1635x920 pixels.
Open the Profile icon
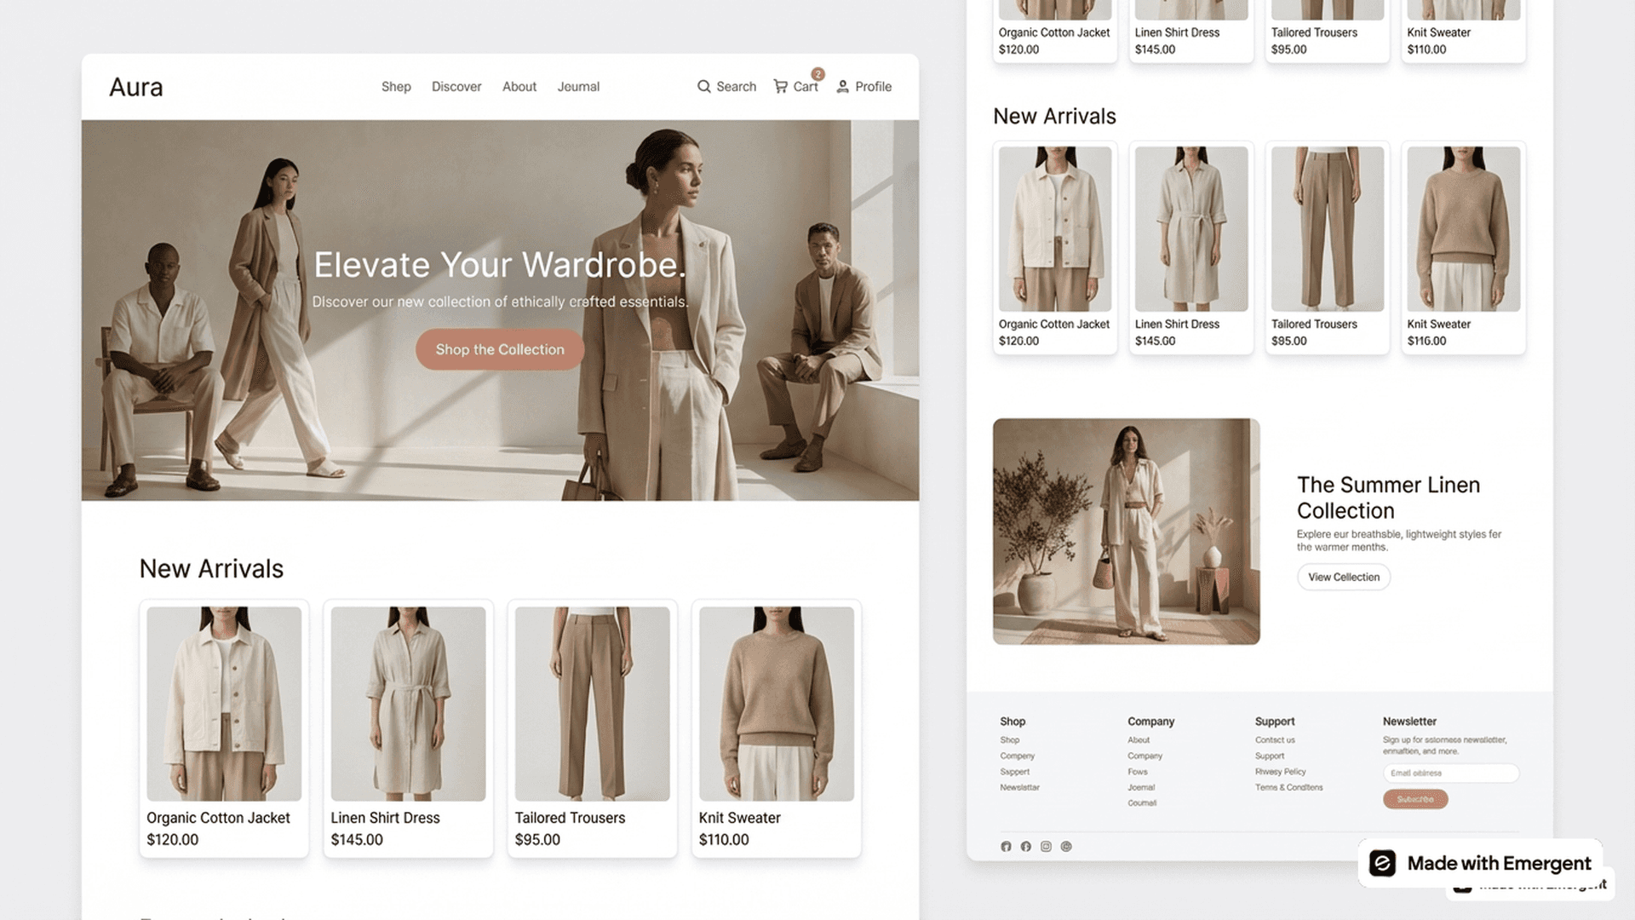point(842,86)
